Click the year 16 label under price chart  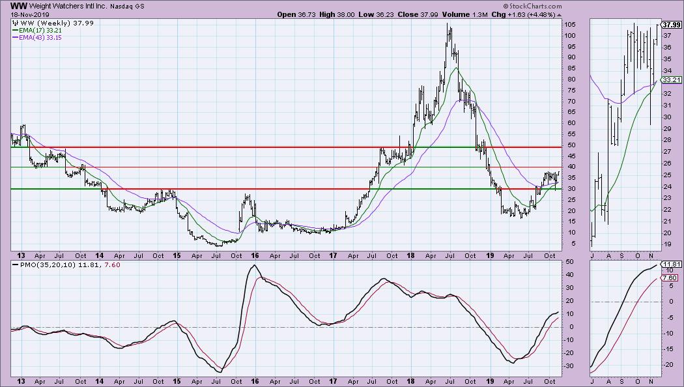(255, 255)
